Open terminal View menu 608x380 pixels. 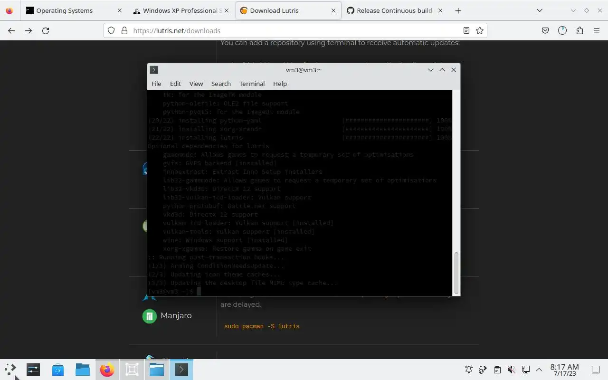pyautogui.click(x=196, y=84)
